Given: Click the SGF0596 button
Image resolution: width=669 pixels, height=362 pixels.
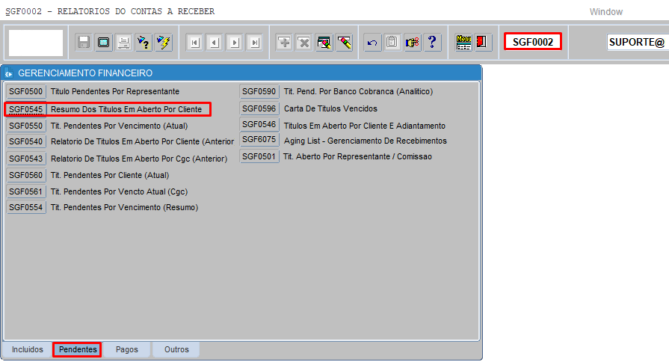Looking at the screenshot, I should (259, 108).
